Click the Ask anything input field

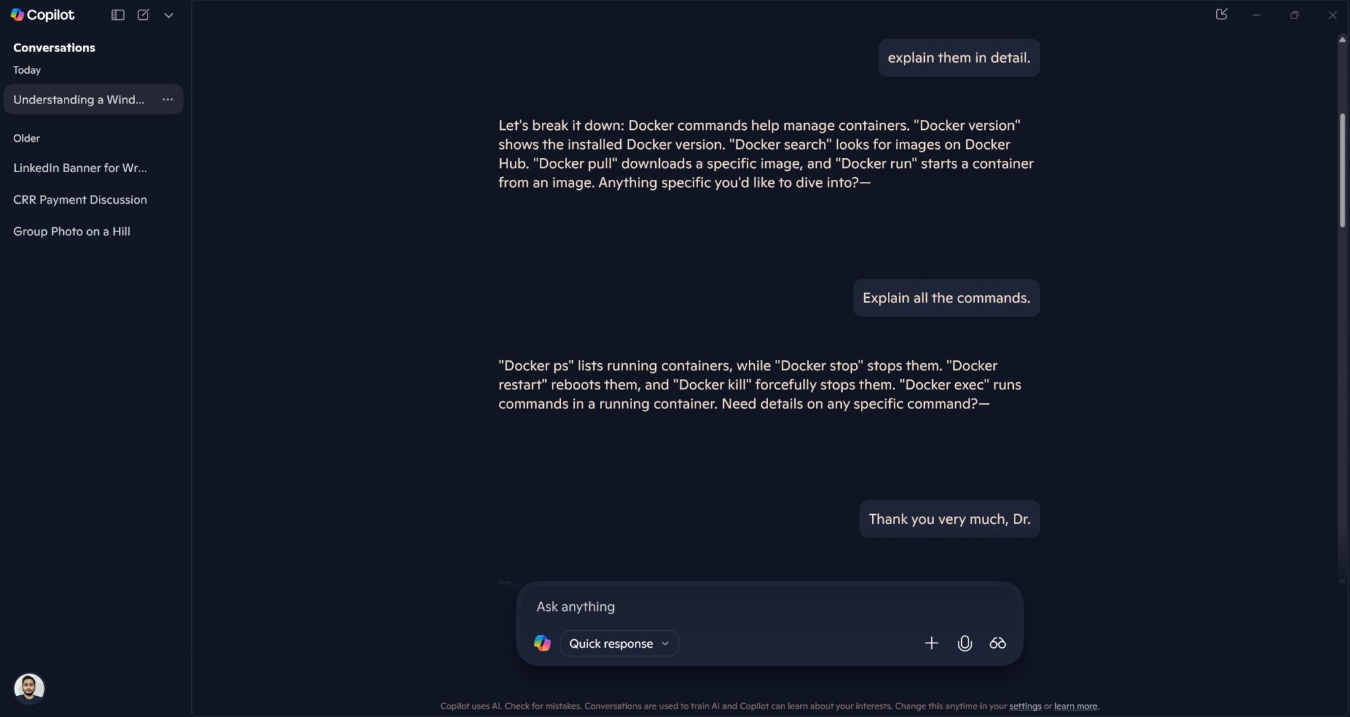click(x=768, y=606)
